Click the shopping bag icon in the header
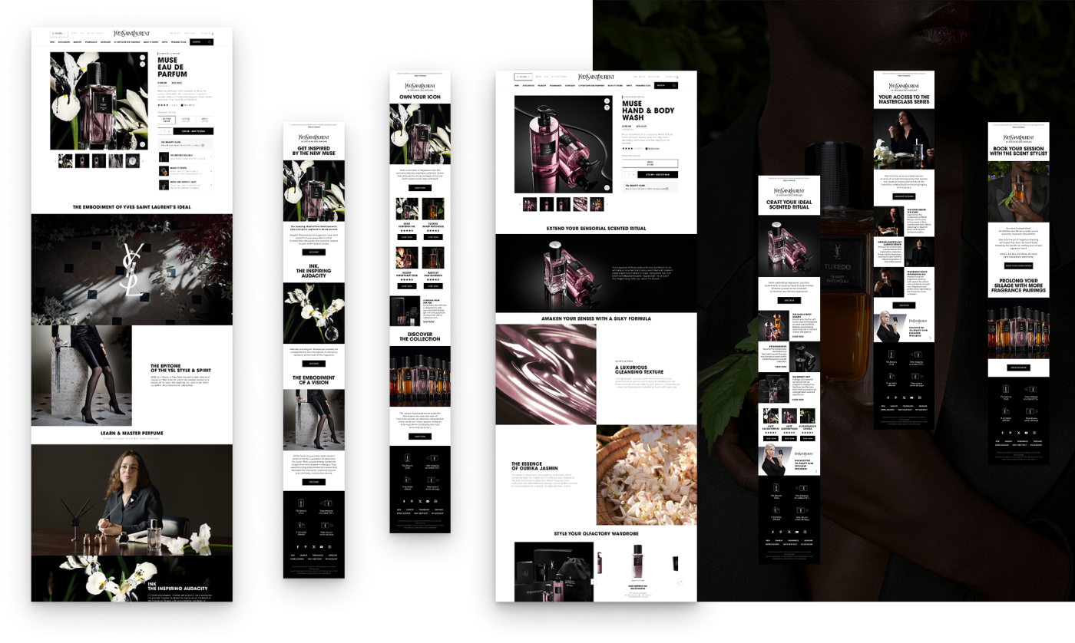 pos(212,34)
